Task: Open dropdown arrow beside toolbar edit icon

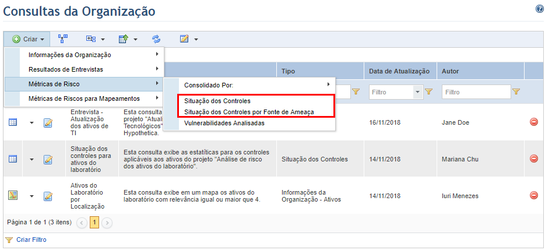Action: pos(196,40)
